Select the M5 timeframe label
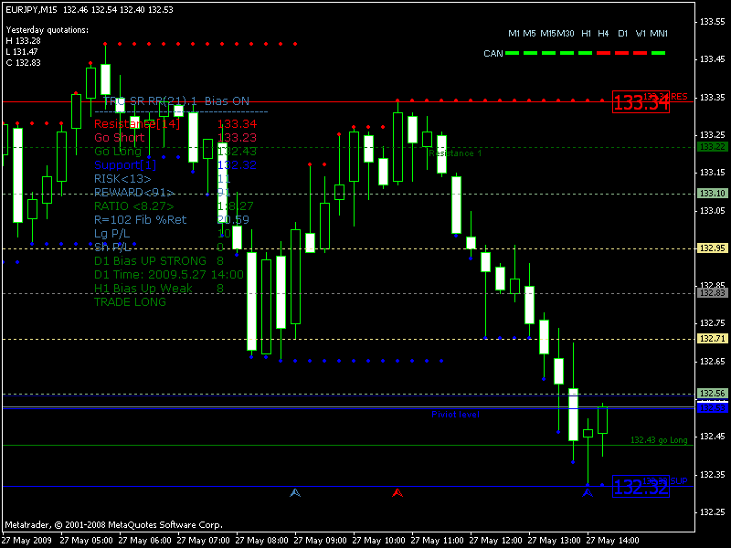Screen dimensions: 731x548 (529, 34)
